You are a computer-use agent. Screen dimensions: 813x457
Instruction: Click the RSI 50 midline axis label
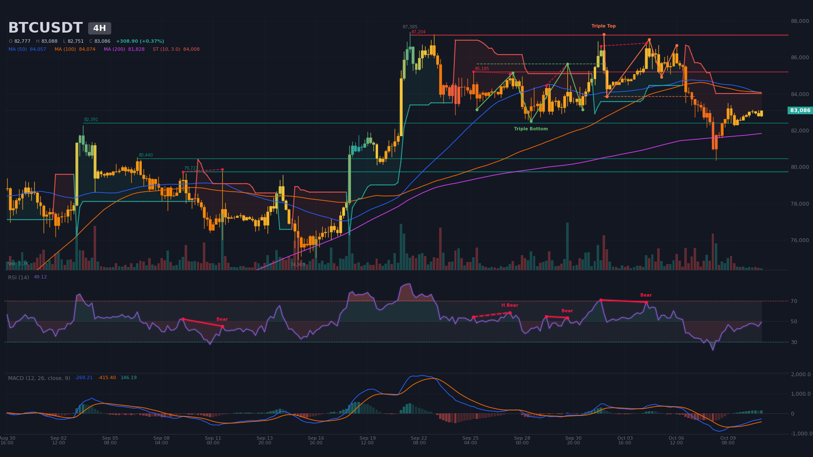(x=794, y=322)
